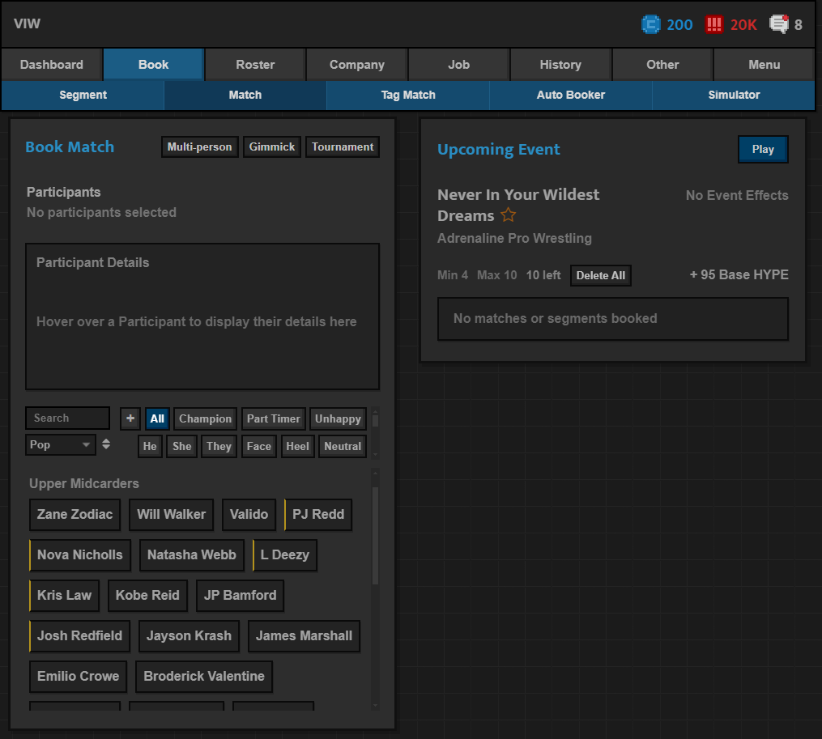The width and height of the screenshot is (822, 739).
Task: Select wrestler Emilio Crowe
Action: click(78, 676)
